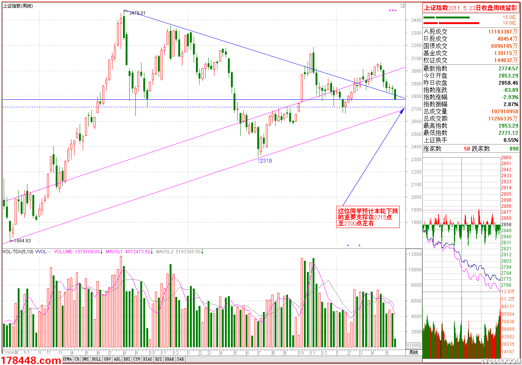
Task: Click the 最低指数 value 2771.12
Action: [x=508, y=133]
